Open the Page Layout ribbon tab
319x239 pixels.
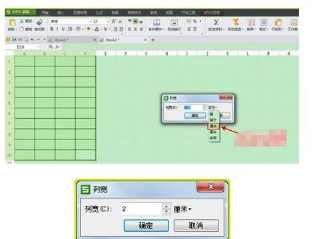click(80, 13)
